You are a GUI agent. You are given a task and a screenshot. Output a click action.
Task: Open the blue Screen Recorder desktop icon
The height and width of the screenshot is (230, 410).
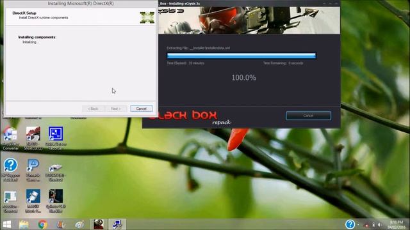[x=56, y=138]
